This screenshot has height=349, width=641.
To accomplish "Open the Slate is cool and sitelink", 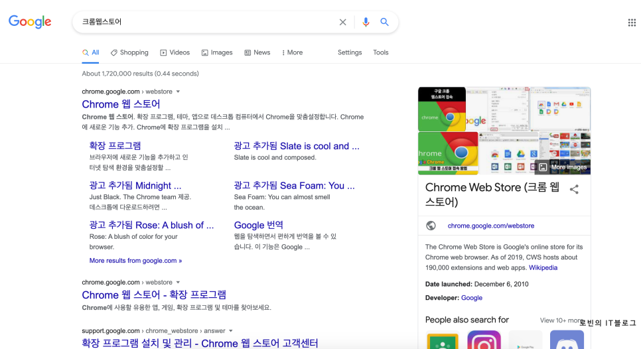I will click(x=297, y=146).
